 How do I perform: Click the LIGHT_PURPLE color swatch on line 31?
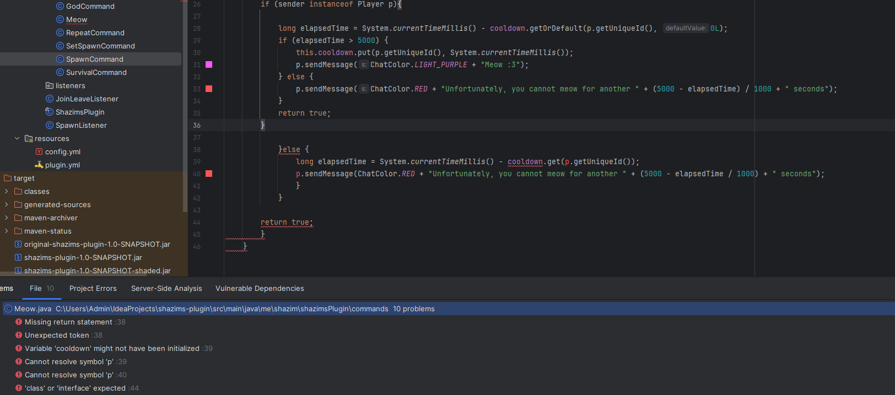tap(209, 64)
